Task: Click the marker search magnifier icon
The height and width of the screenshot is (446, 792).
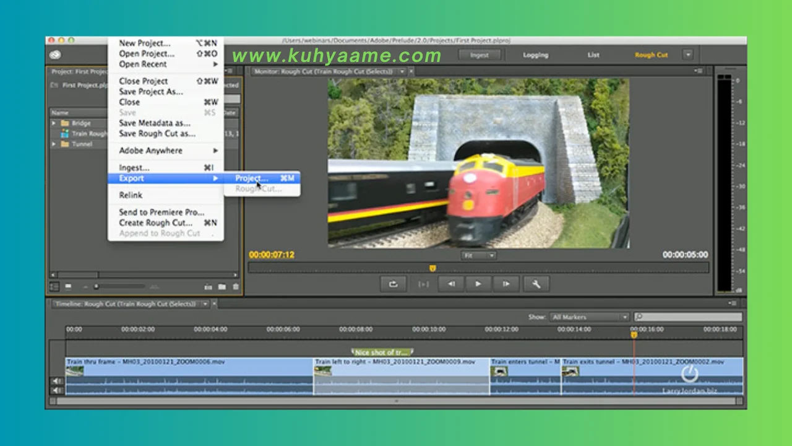Action: click(639, 317)
